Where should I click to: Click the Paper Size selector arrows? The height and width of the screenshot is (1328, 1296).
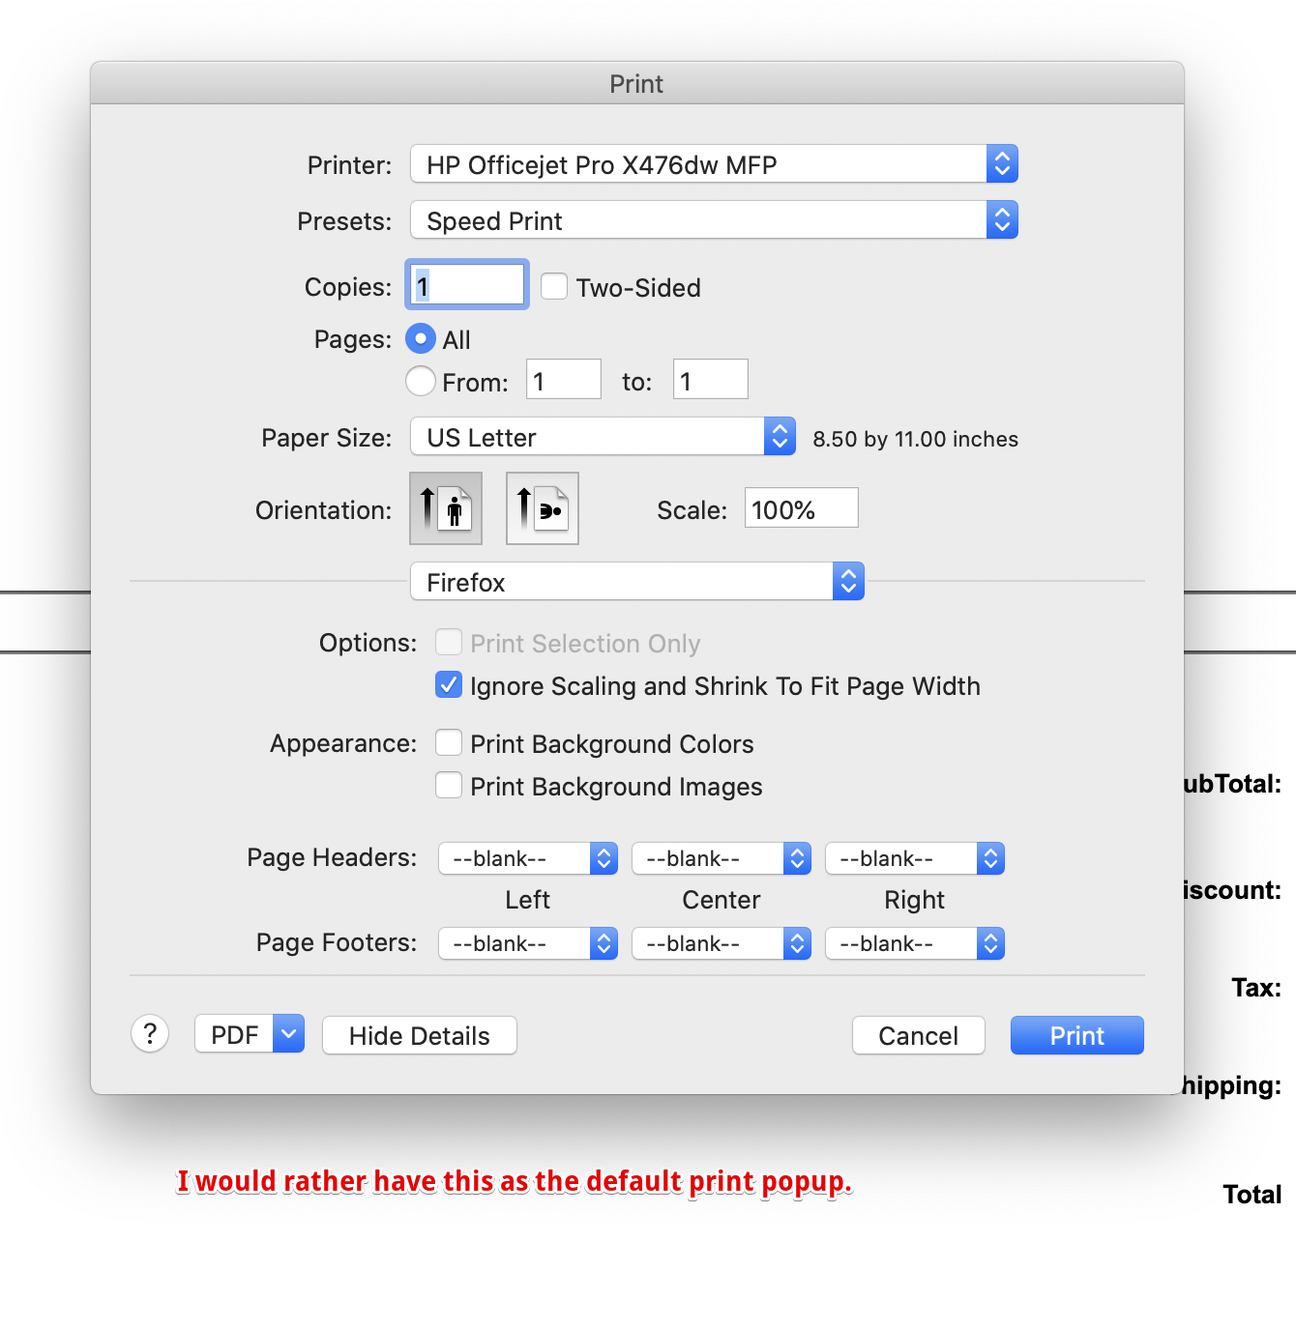coord(780,436)
